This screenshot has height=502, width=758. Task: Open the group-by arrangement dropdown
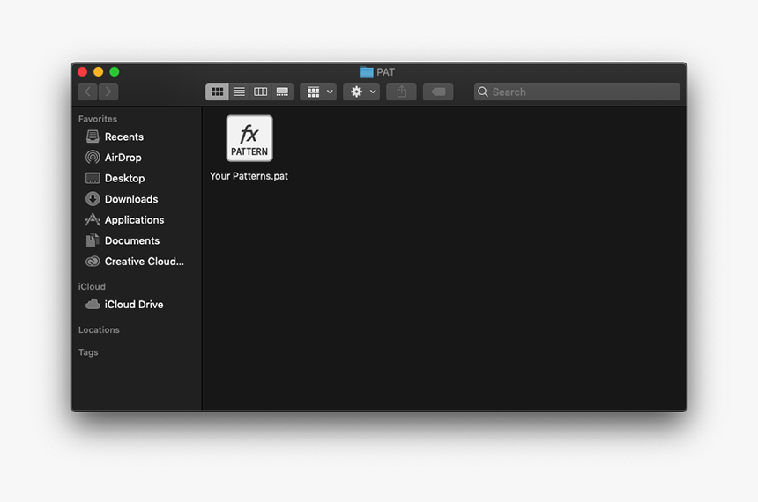point(318,92)
